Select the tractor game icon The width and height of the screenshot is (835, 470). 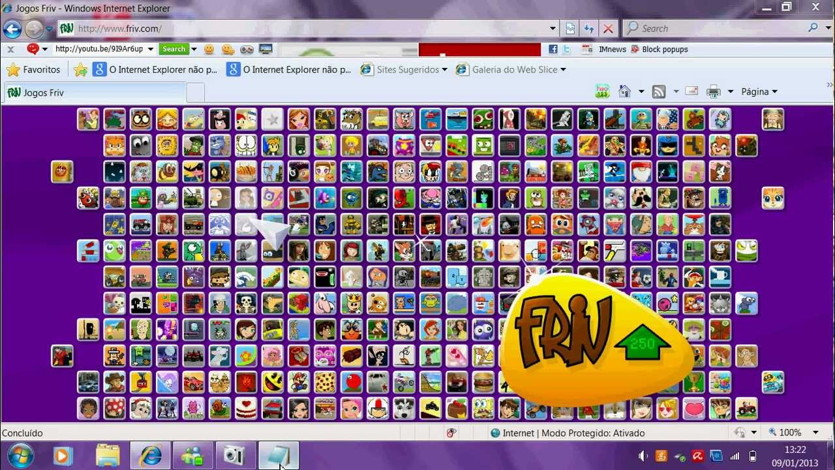pyautogui.click(x=746, y=408)
